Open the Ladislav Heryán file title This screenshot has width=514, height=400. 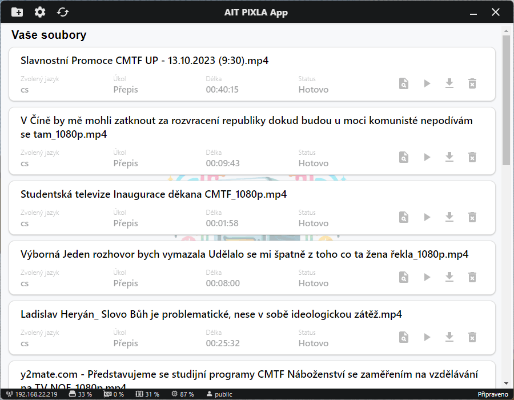tap(211, 314)
